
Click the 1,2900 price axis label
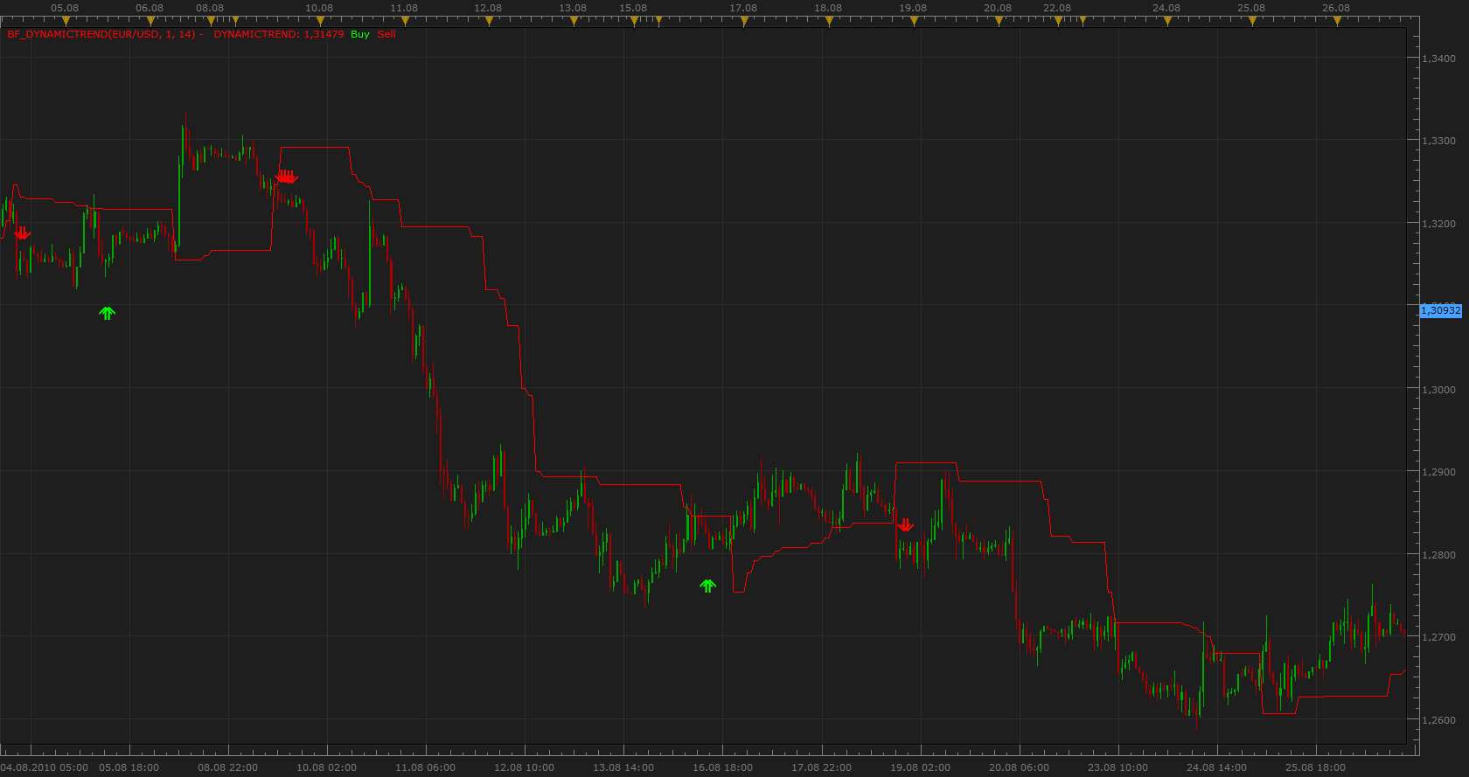click(1439, 472)
